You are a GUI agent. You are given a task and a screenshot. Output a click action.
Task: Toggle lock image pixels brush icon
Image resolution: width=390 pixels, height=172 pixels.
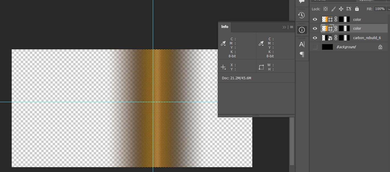[333, 9]
